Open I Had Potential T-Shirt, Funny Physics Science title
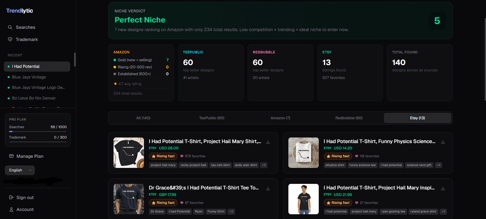The image size is (486, 219). pyautogui.click(x=380, y=141)
